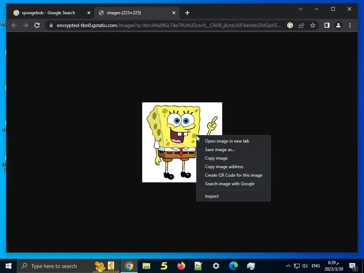Open the yellow 5 app in taskbar
Screen dimensions: 364x273
[x=164, y=266]
